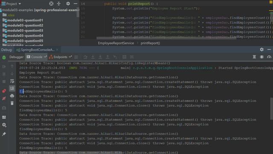Click Clear All trash icon in console

coord(12,103)
